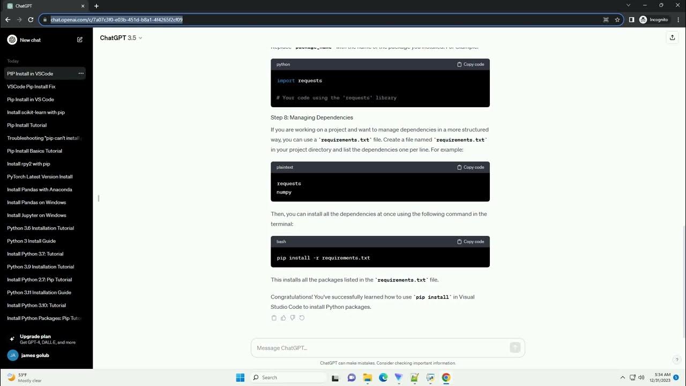Open Install Python 2.7: Pip Tutorial chat
Image resolution: width=686 pixels, height=386 pixels.
point(45,279)
